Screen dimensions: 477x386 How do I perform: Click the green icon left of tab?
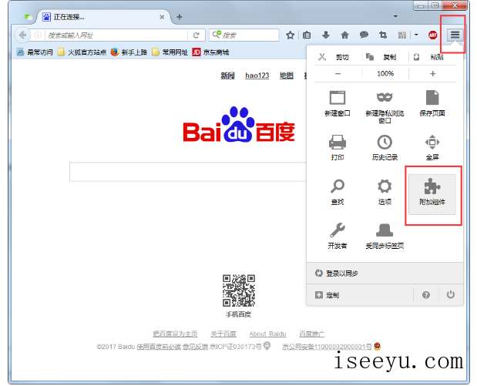pos(28,16)
